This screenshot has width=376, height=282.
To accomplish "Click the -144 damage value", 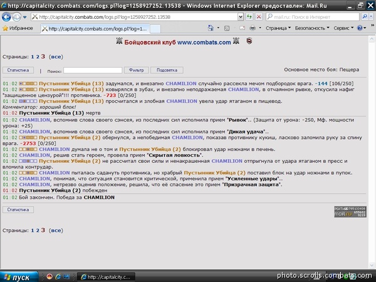I will (x=321, y=83).
